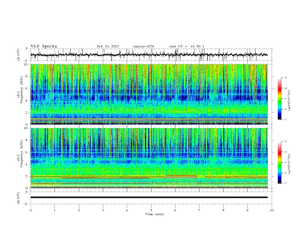This screenshot has height=236, width=306.
Task: Click the "Time (min)" x-axis label
Action: pyautogui.click(x=155, y=214)
